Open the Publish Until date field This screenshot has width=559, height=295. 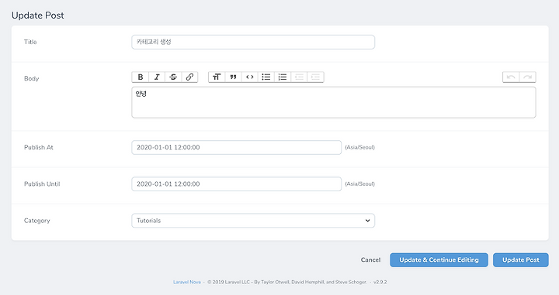236,184
